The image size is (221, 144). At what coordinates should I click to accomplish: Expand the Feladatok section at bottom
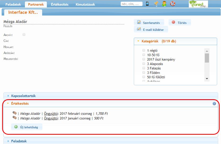(19, 141)
